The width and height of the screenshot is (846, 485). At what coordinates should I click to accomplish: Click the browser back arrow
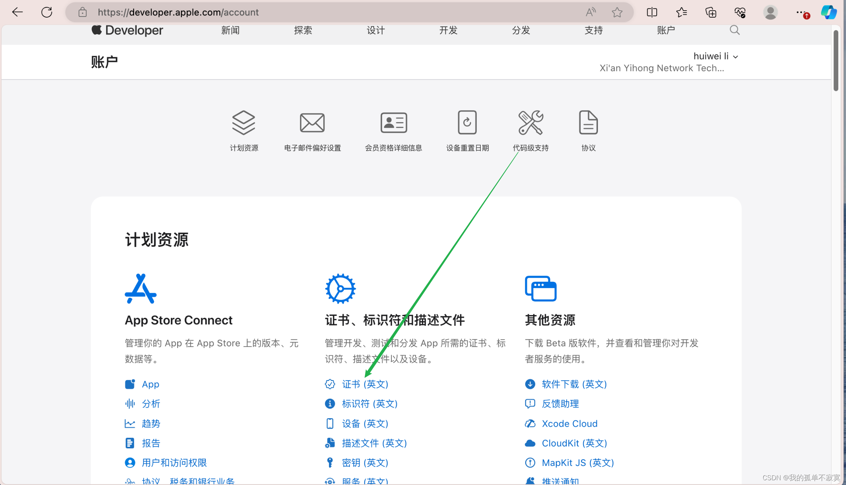(17, 12)
